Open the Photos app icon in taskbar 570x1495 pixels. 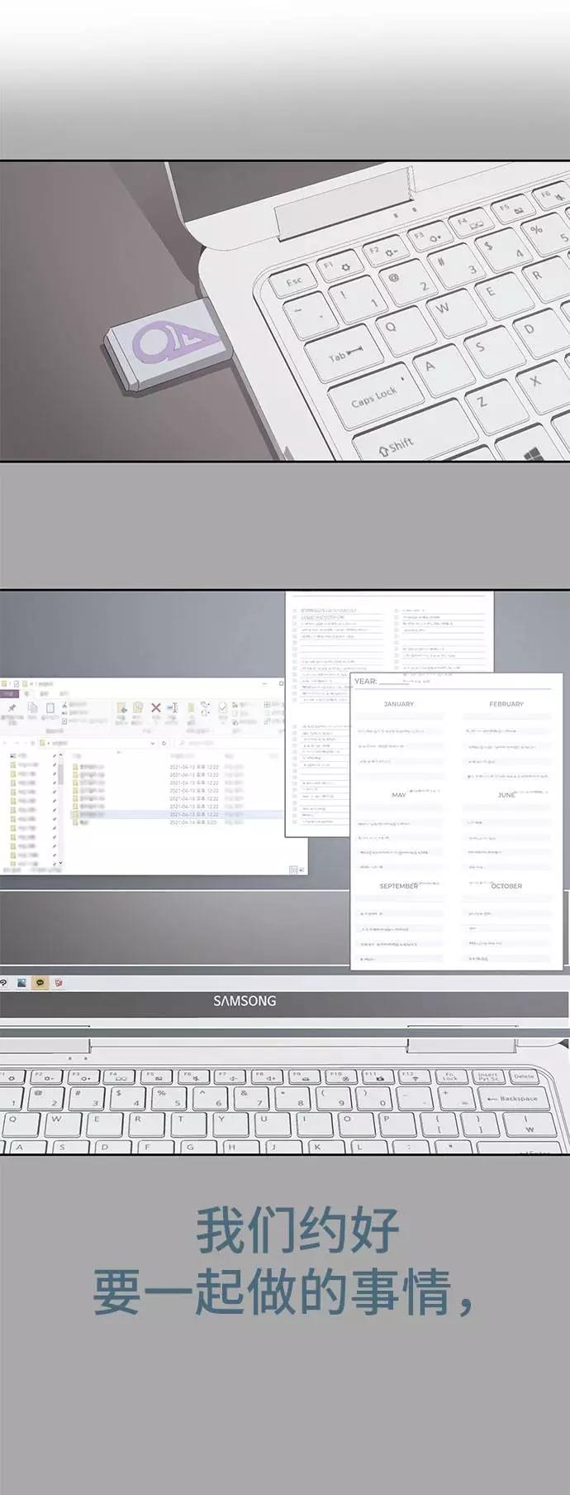[21, 983]
